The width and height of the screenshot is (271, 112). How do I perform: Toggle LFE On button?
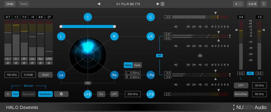101,94
